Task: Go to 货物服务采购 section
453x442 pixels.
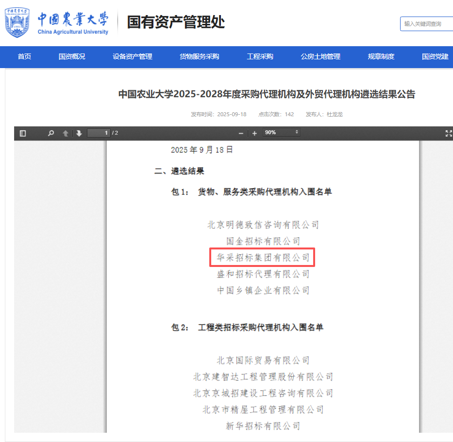Action: 200,56
